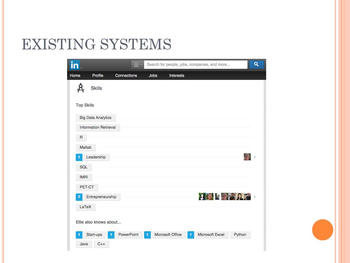Select the Leadership skill tag
Viewport: 350px width, 263px height.
coord(96,157)
